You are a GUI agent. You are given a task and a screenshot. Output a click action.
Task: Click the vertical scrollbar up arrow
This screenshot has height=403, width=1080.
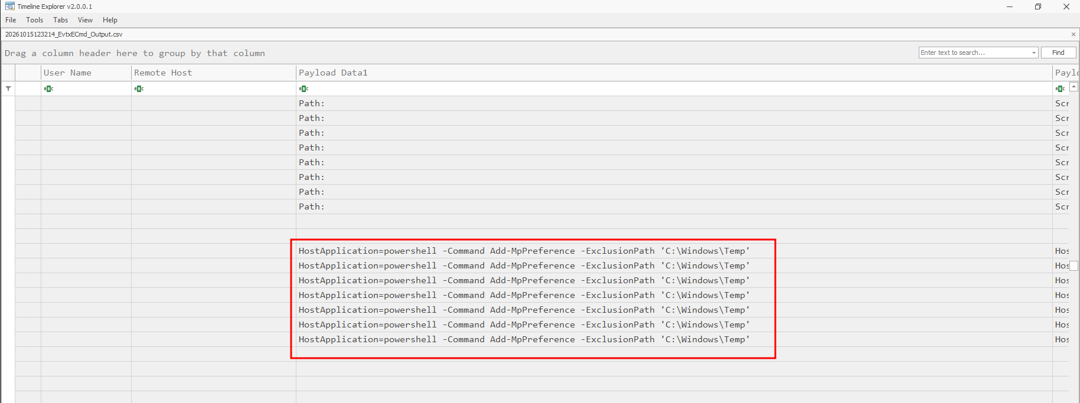pyautogui.click(x=1074, y=87)
